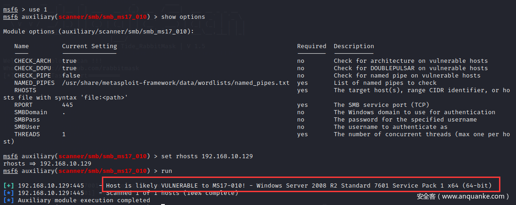Click the 'Current Setting' column header
Image resolution: width=516 pixels, height=205 pixels.
[89, 46]
